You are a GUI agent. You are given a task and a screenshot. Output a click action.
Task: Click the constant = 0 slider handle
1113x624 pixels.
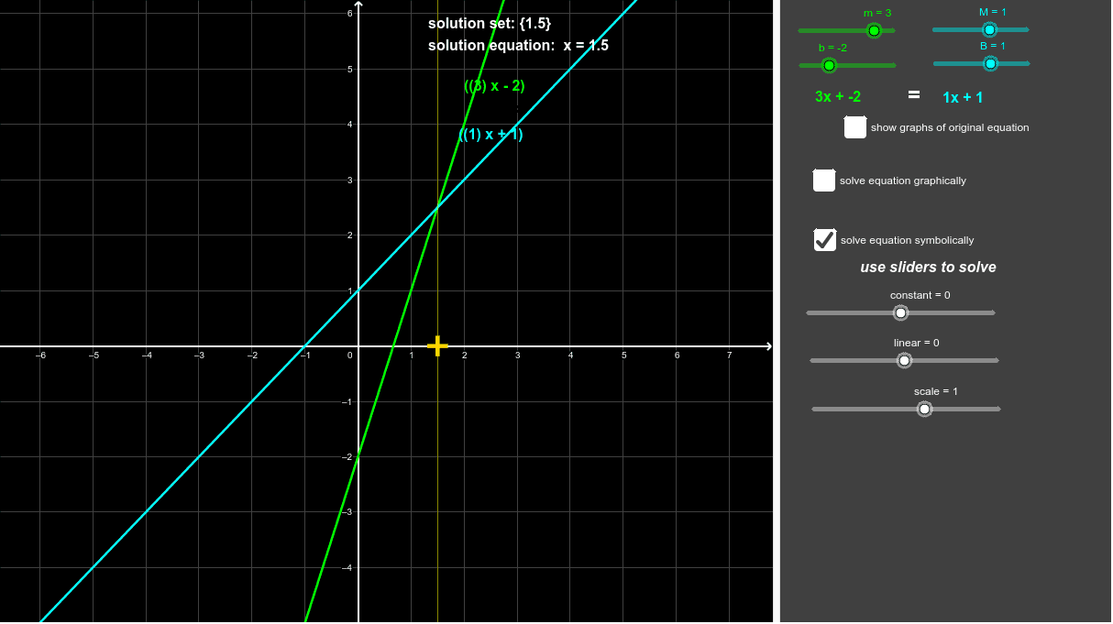(x=900, y=312)
